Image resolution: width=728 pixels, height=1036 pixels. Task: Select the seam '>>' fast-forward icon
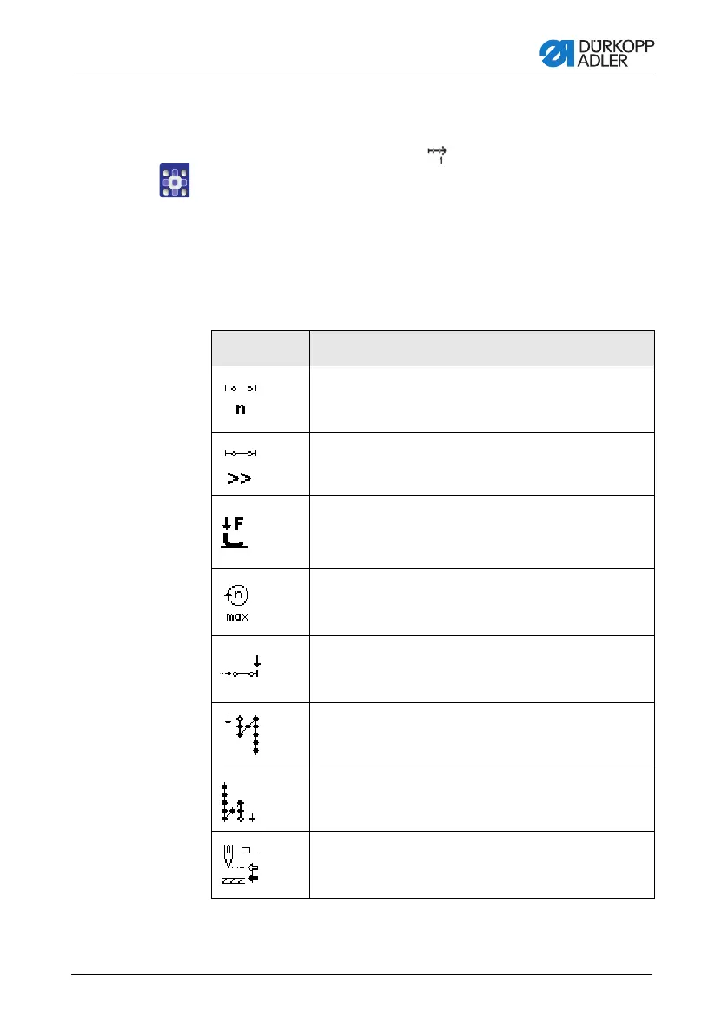(241, 467)
